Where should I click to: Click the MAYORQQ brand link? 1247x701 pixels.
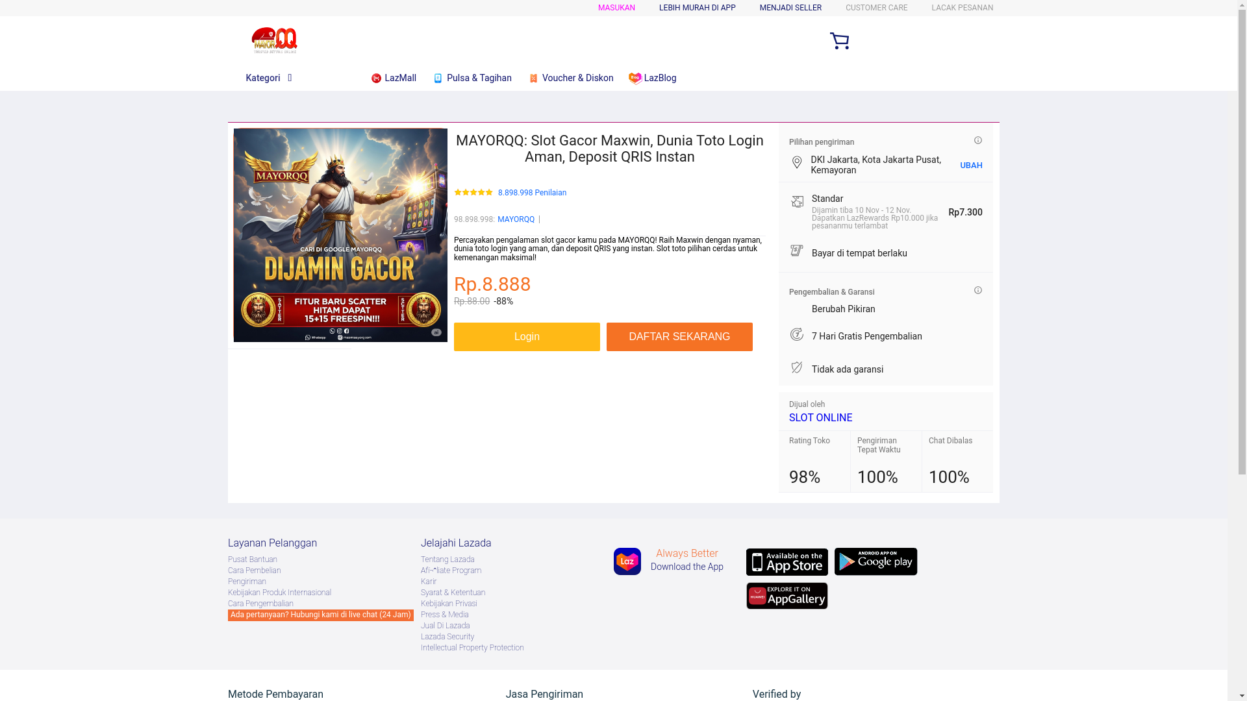coord(516,219)
